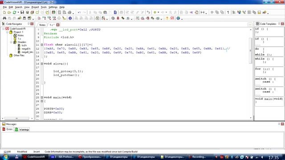The height and width of the screenshot is (160, 285).
Task: Select the Errors tab
Action: [x=8, y=129]
